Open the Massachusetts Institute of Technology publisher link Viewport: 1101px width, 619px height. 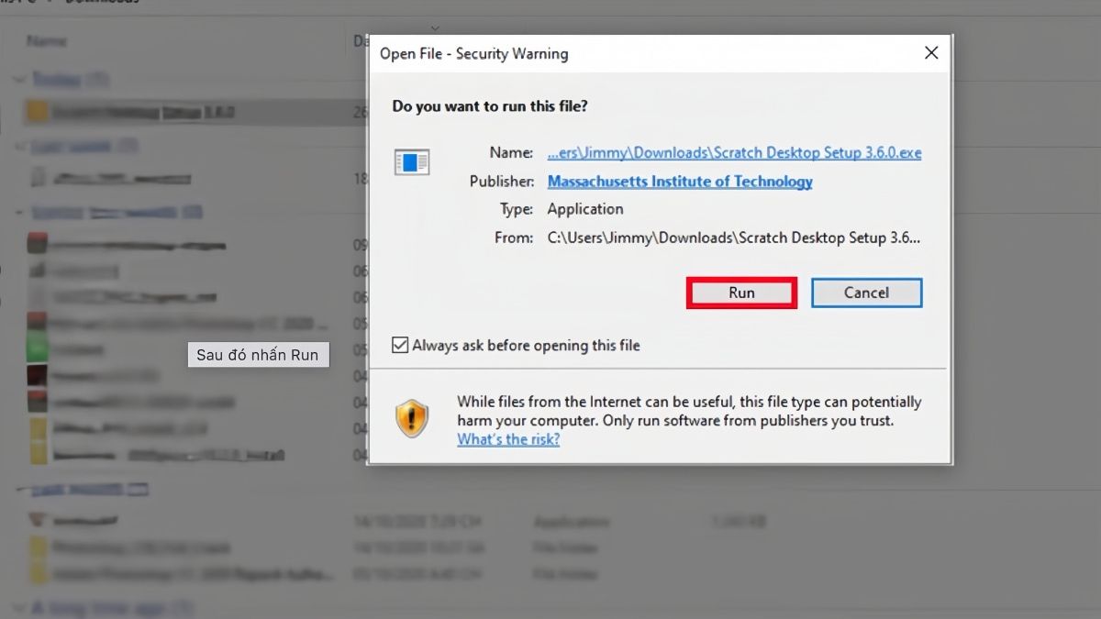point(679,182)
